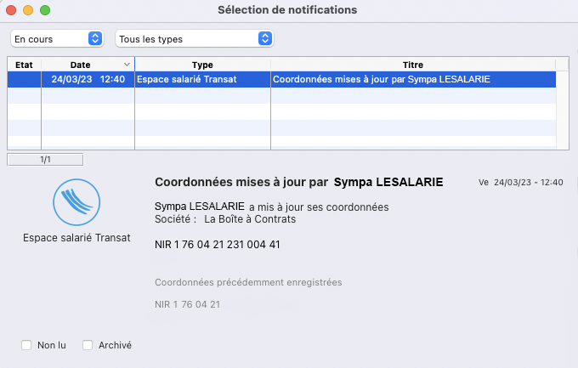Click the 1/1 record counter field
The width and height of the screenshot is (578, 368).
point(45,160)
